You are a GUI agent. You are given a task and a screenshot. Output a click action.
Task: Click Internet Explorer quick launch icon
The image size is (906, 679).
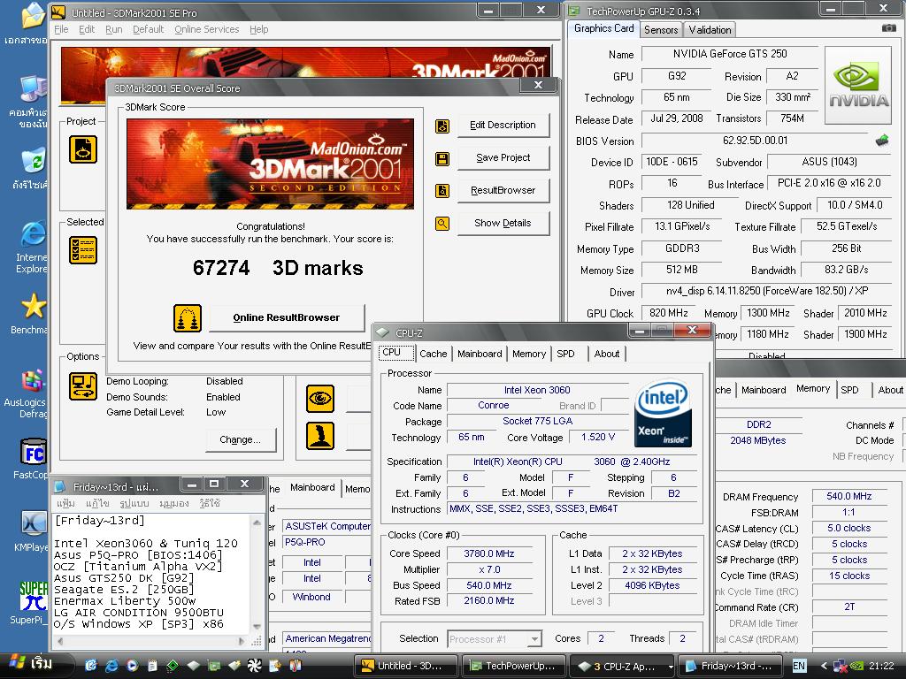111,666
